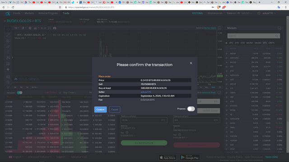This screenshot has width=289, height=162.
Task: Favorite the GDEX.BTC market star
Action: (x=227, y=58)
